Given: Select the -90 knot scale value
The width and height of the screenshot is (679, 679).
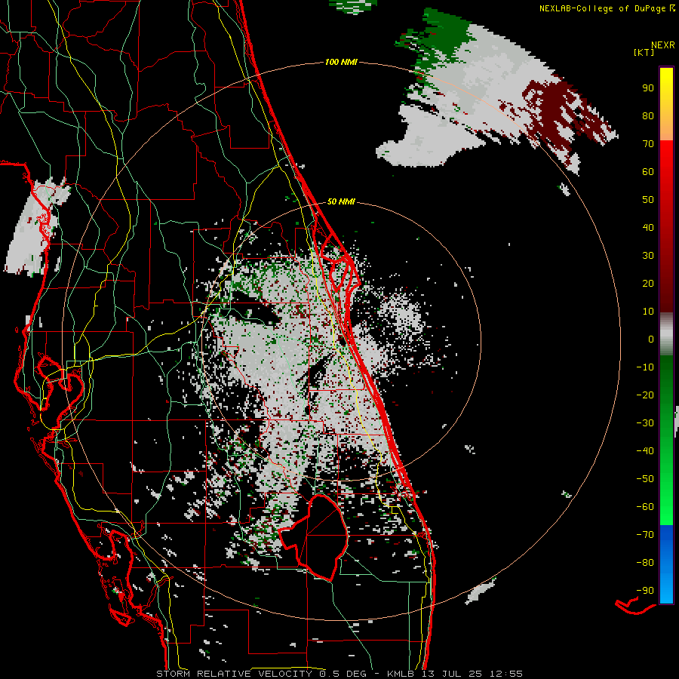Looking at the screenshot, I should pos(645,591).
